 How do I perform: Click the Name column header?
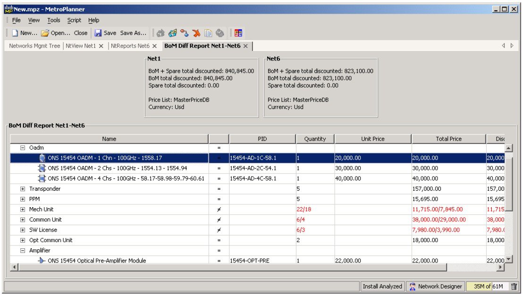click(109, 139)
